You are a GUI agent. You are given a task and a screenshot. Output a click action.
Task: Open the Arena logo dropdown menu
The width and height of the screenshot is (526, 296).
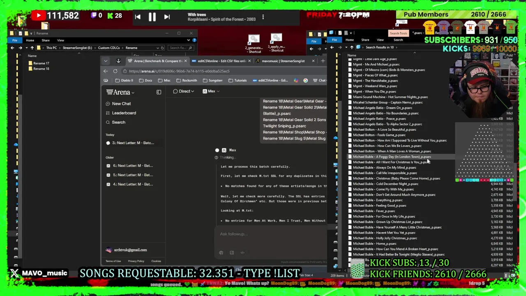click(120, 92)
